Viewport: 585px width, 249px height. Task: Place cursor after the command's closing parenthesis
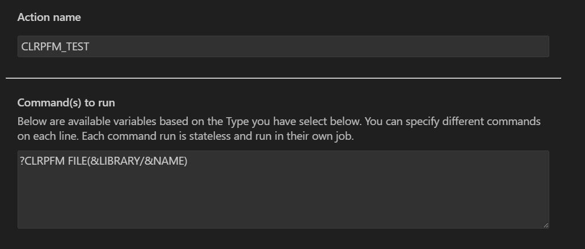pyautogui.click(x=188, y=161)
